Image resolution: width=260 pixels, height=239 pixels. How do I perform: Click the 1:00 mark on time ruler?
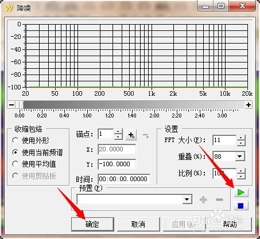pyautogui.click(x=87, y=115)
